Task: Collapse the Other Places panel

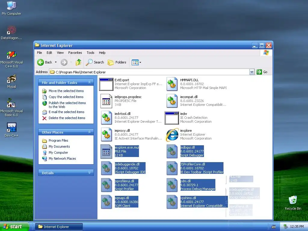Action: (90, 132)
